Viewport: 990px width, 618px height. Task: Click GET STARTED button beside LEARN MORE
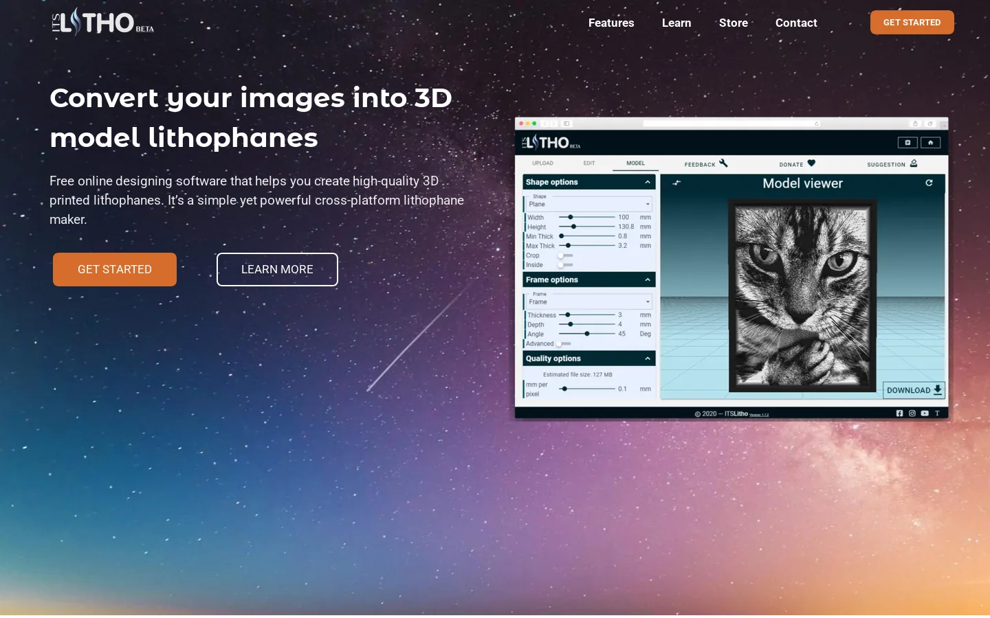click(x=115, y=269)
